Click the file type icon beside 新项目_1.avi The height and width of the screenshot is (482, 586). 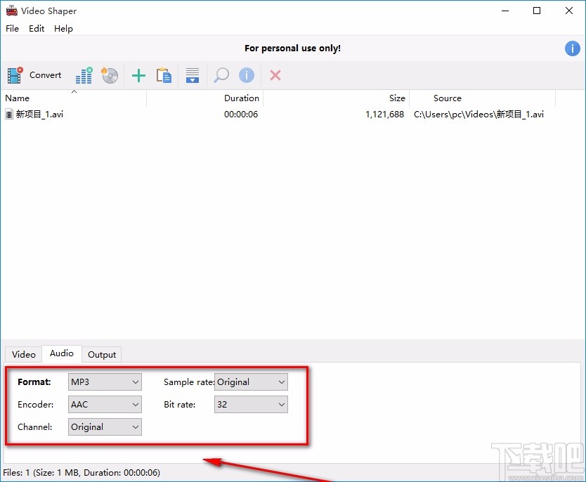click(x=9, y=115)
